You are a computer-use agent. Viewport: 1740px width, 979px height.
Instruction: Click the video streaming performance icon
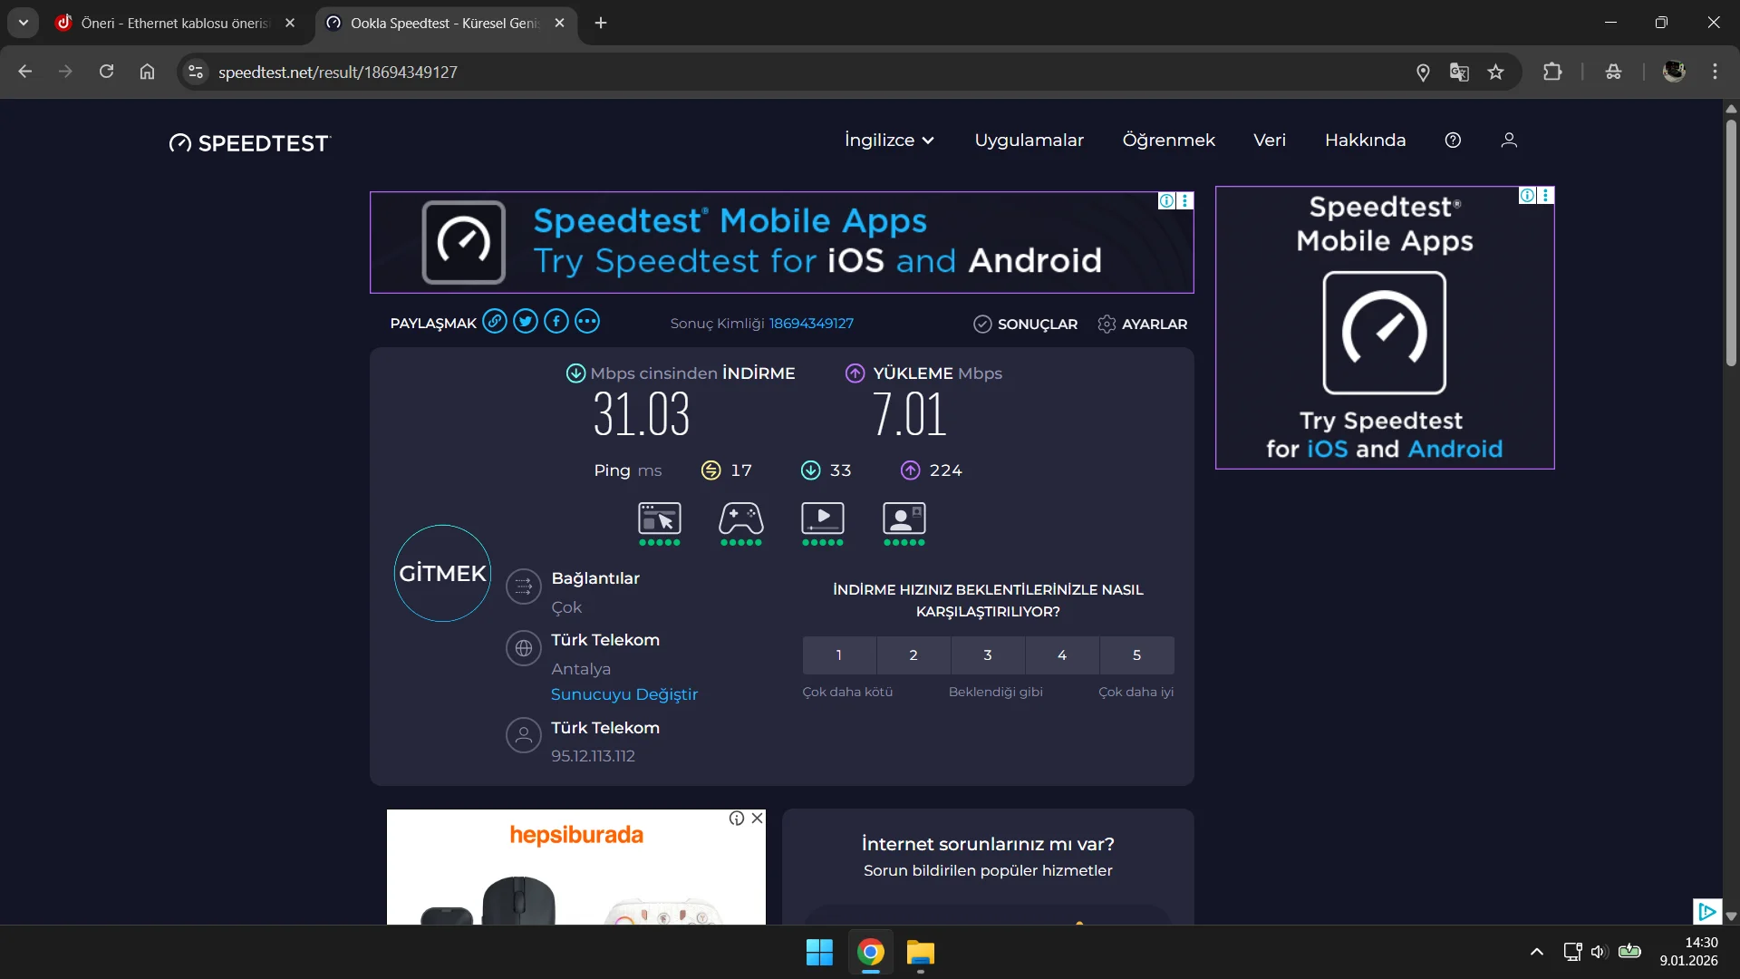[822, 520]
